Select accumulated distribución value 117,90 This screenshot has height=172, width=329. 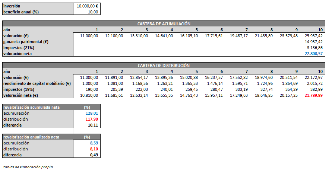point(92,119)
